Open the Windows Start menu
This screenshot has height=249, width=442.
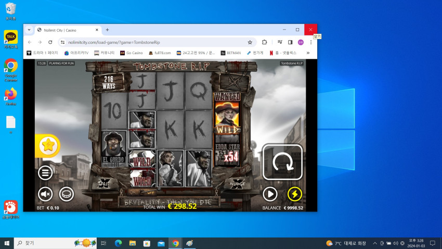tap(7, 243)
